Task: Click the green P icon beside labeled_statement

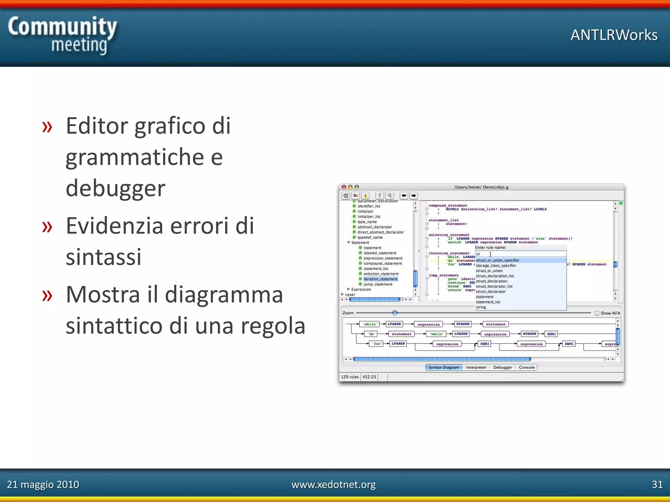Action: pos(360,253)
